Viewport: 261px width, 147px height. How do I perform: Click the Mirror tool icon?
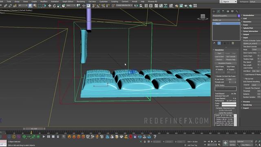pyautogui.click(x=136, y=6)
